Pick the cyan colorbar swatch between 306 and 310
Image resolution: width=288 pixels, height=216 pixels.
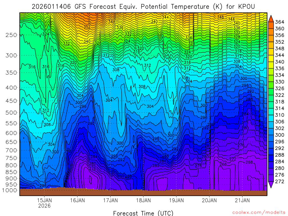271,118
